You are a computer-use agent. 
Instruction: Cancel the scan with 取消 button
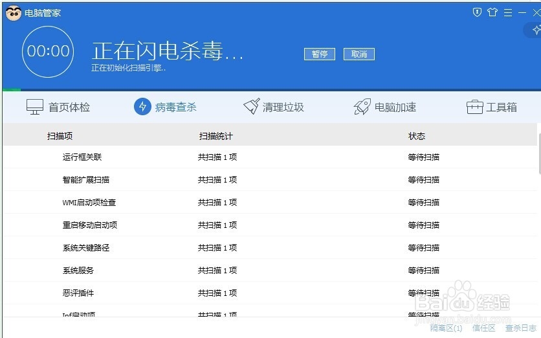pyautogui.click(x=359, y=54)
